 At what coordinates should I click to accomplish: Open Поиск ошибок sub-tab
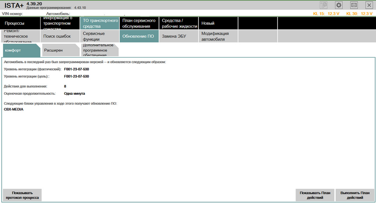[x=60, y=36]
